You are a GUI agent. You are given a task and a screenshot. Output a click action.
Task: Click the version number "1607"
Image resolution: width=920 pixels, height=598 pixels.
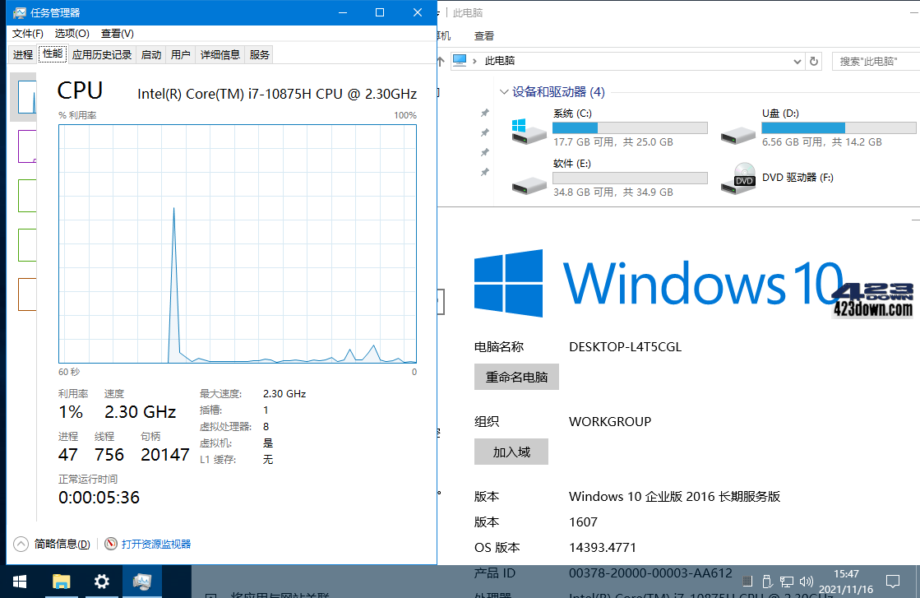click(583, 522)
